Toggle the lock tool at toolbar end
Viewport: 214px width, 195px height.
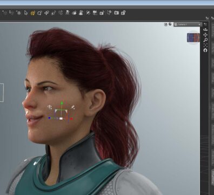point(123,12)
